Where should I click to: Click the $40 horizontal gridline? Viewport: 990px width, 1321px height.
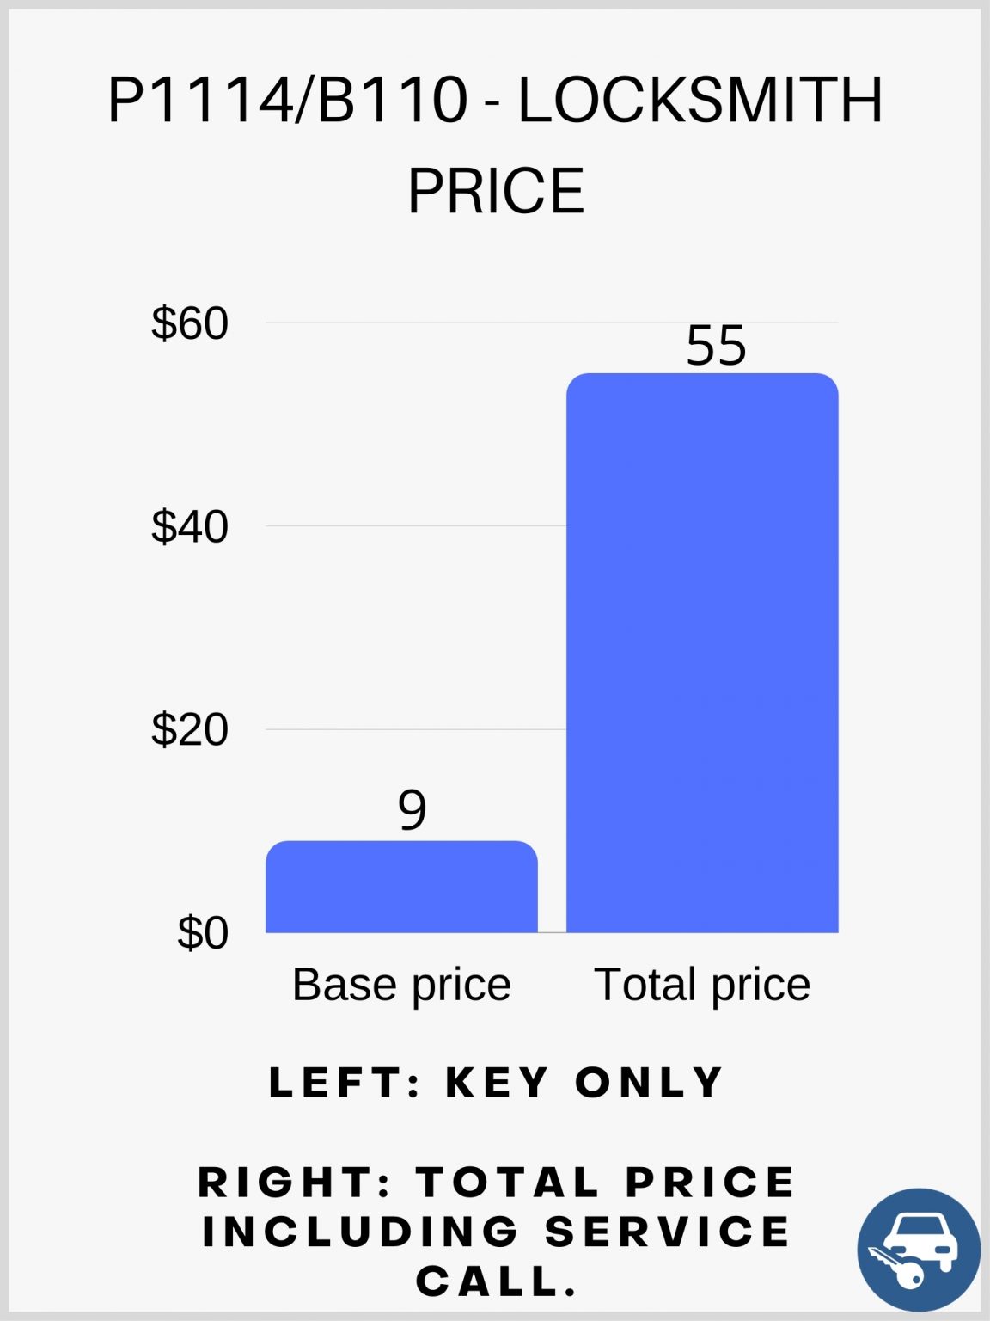point(416,526)
